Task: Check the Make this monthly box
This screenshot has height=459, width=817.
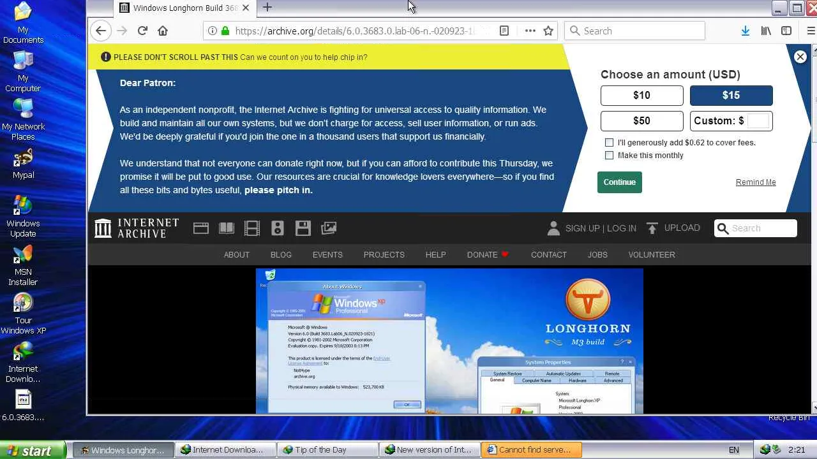Action: coord(610,155)
